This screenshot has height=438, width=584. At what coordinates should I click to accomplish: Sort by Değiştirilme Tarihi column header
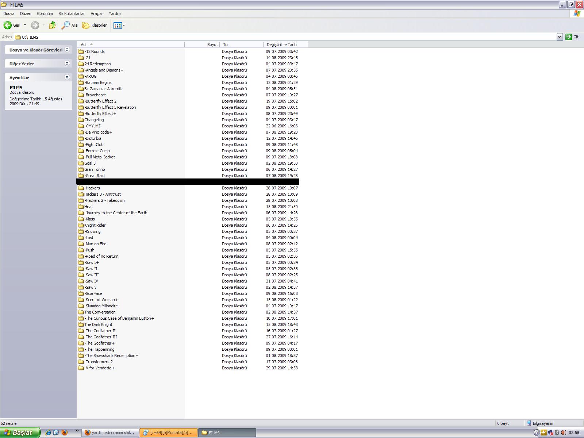[285, 45]
